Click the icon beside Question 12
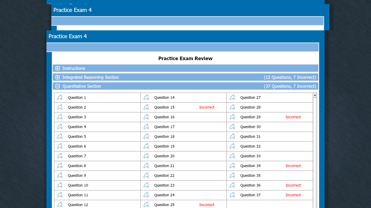371x208 pixels. (60, 204)
